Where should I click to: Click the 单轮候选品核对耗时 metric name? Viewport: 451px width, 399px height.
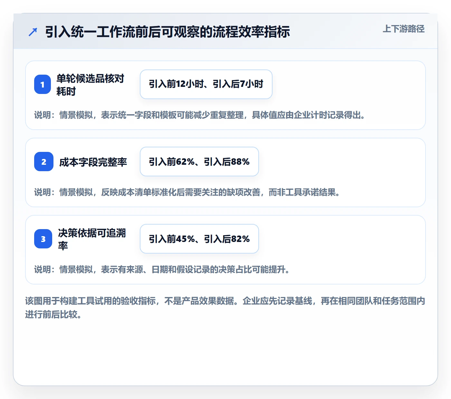tap(90, 85)
